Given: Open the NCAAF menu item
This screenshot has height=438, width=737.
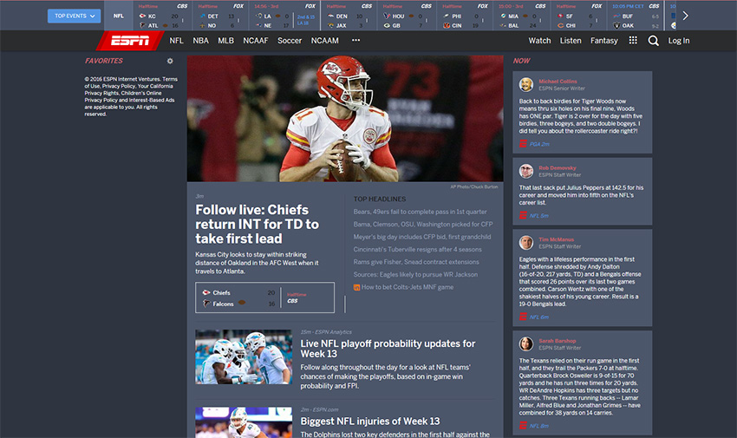Looking at the screenshot, I should point(255,41).
